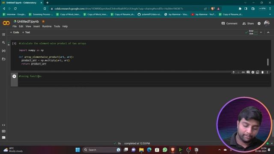The image size is (274, 154).
Task: Open the Variables inspector panel
Action: coord(3,50)
